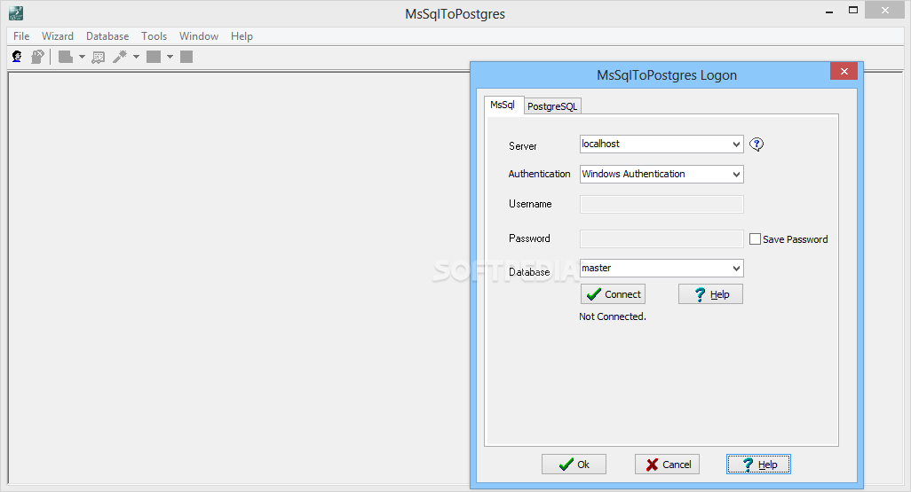Open the File menu
The height and width of the screenshot is (492, 911).
21,36
